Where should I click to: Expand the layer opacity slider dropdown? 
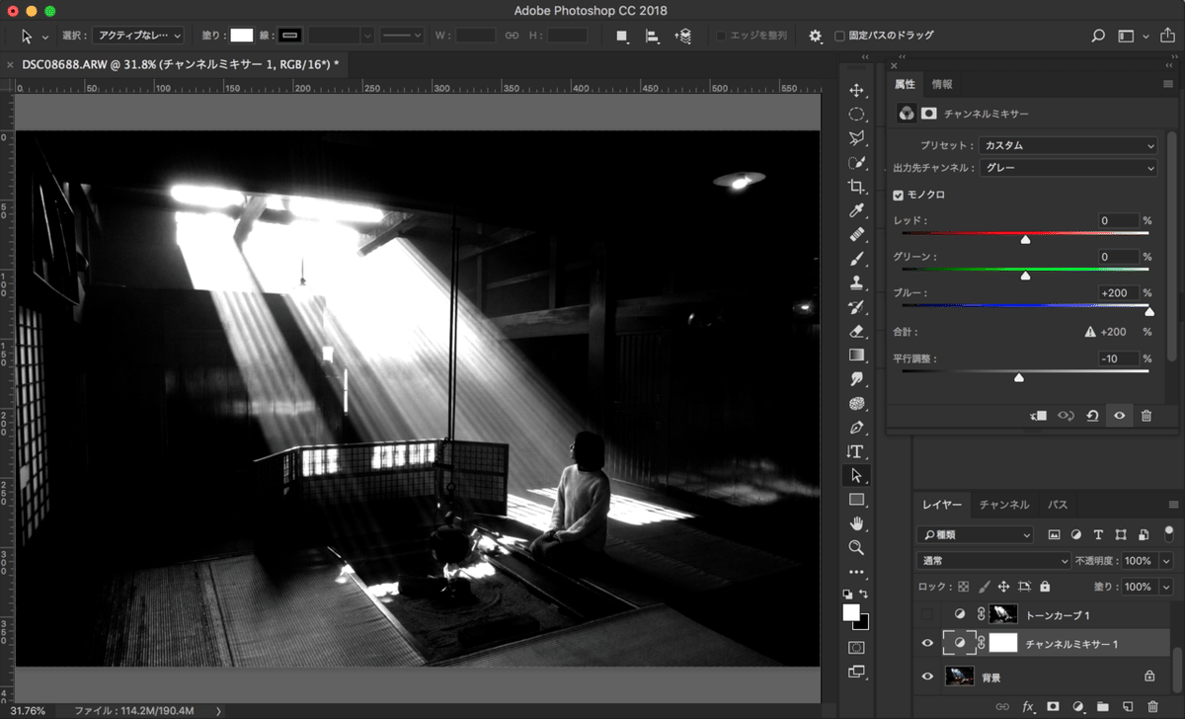click(1165, 561)
